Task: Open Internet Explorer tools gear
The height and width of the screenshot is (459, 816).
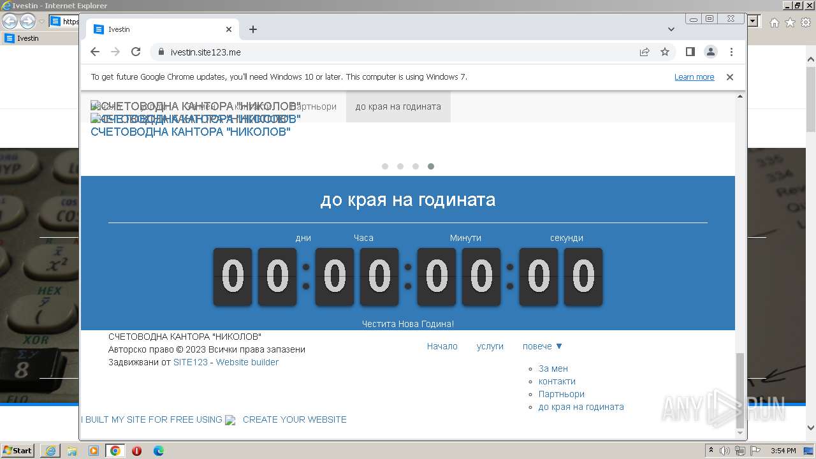Action: (x=805, y=22)
